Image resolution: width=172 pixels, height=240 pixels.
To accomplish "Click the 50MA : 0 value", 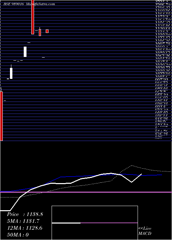I will (x=18, y=235).
